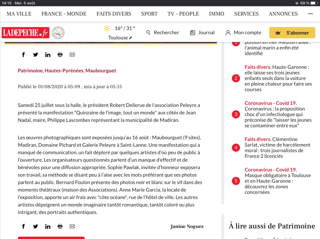The image size is (320, 239).
Task: Open infectiologue proposition choc article
Action: (x=278, y=114)
